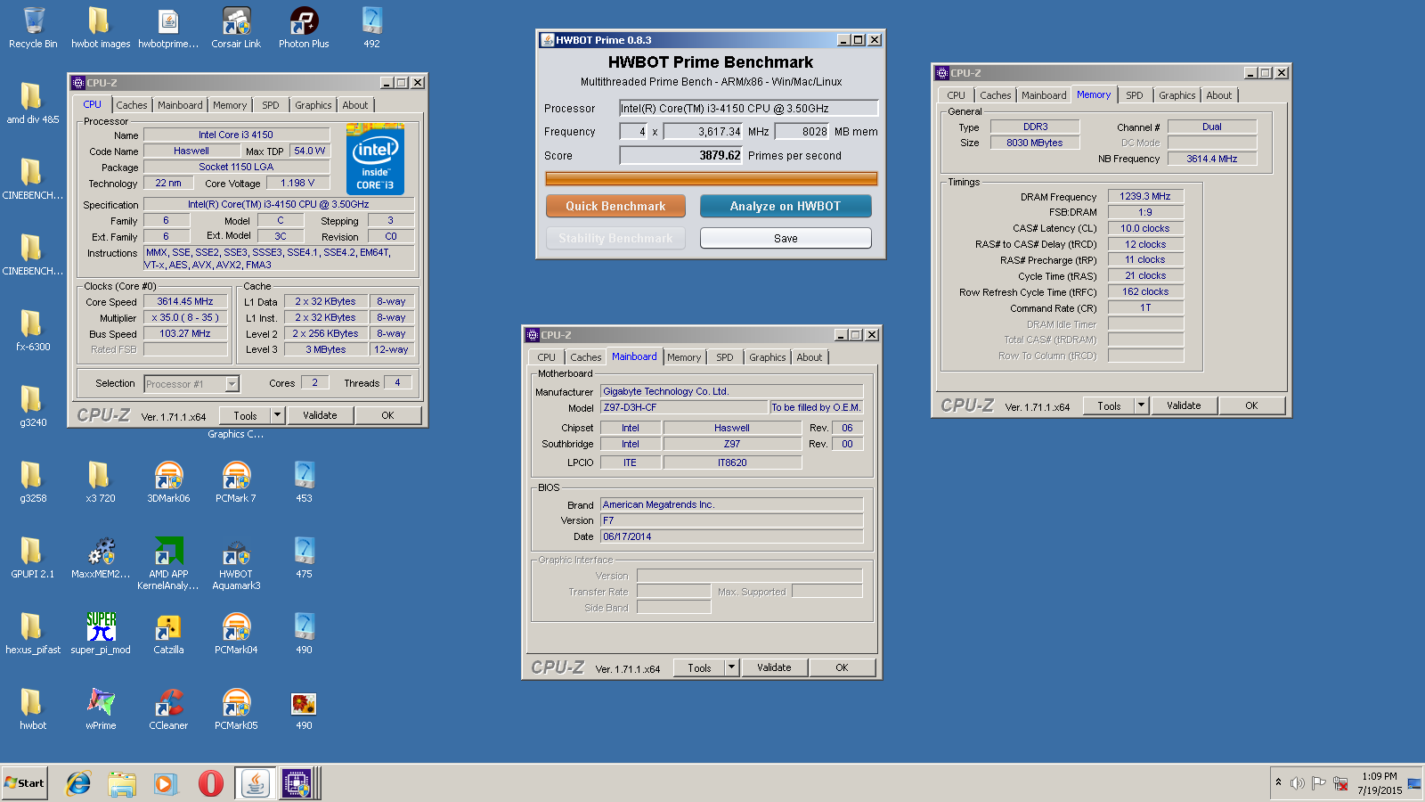The image size is (1425, 802).
Task: Open the wPrime desktop icon
Action: pos(101,708)
